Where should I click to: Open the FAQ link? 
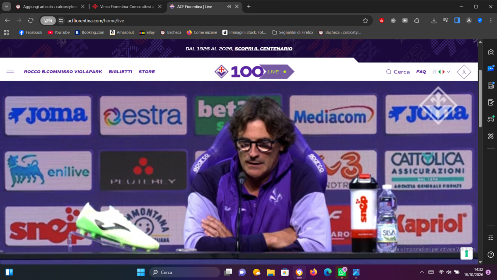point(421,72)
